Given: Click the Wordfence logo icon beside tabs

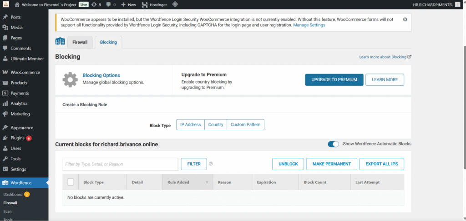Looking at the screenshot, I should (x=60, y=42).
